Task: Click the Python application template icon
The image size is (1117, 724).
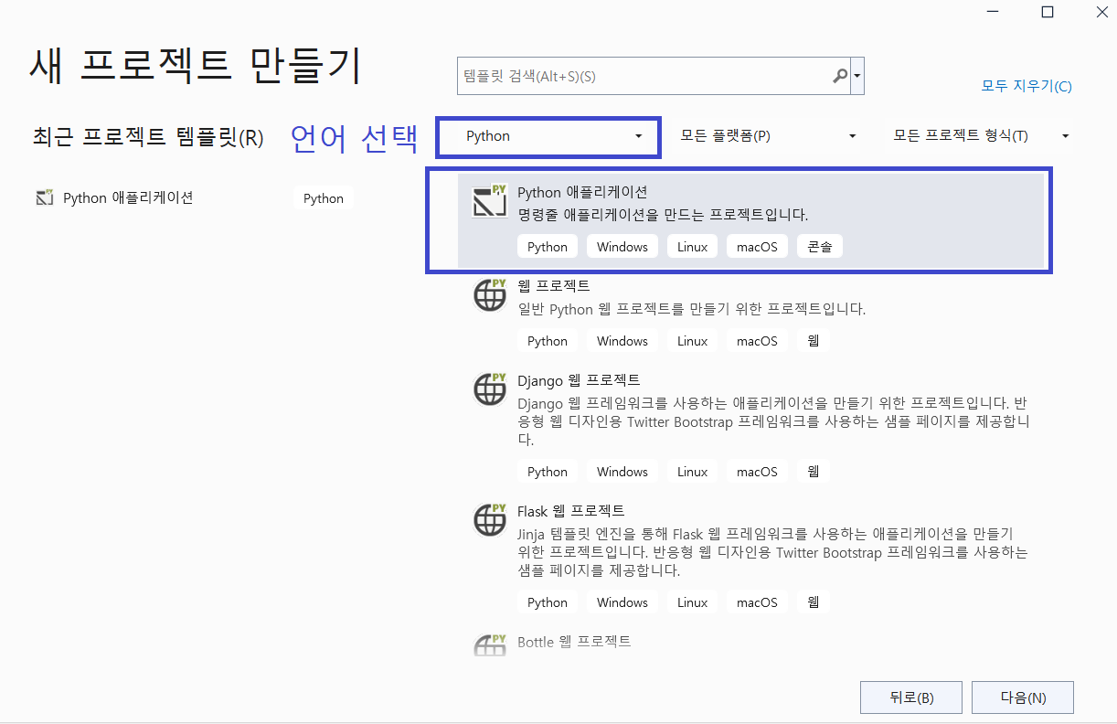Action: coord(489,201)
